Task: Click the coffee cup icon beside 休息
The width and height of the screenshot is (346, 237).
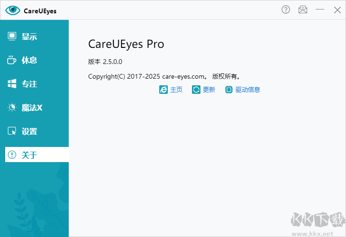Action: (x=12, y=60)
